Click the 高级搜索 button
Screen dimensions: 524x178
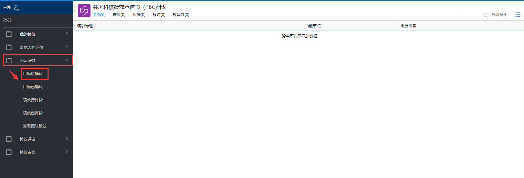(499, 15)
